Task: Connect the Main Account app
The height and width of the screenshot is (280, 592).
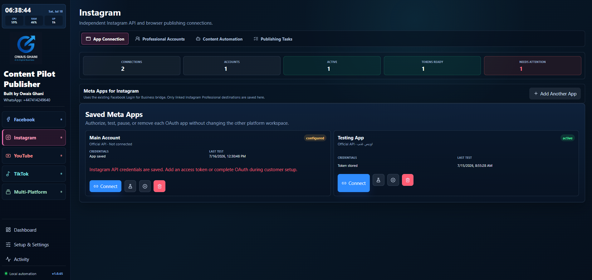Action: tap(105, 186)
